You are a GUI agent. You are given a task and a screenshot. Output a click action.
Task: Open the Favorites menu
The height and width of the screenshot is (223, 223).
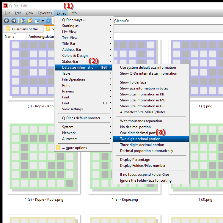tap(45, 13)
